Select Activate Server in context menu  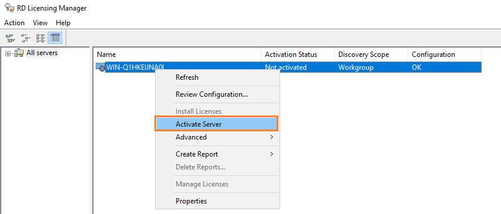coord(217,124)
